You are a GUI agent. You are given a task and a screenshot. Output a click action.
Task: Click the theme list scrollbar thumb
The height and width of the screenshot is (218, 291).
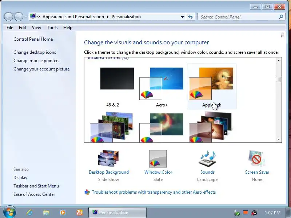[279, 79]
